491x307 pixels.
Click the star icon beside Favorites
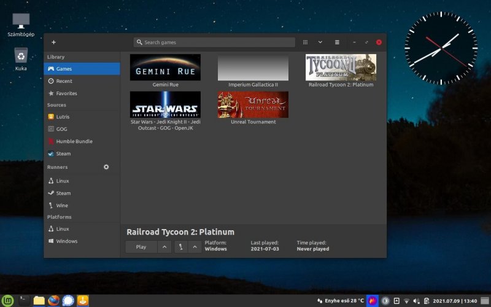[x=51, y=93]
